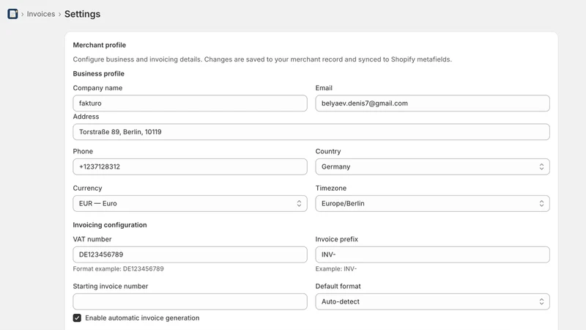
Task: Click the Settings breadcrumb title
Action: tap(82, 14)
